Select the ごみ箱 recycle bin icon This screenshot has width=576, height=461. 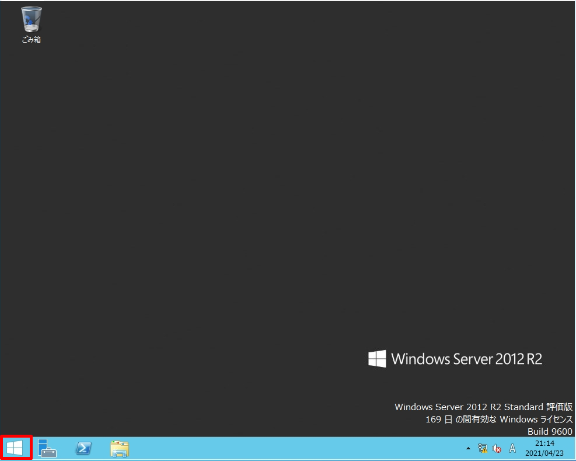click(x=32, y=25)
